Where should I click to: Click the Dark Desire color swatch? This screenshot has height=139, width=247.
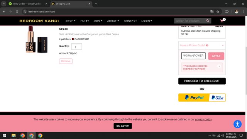click(x=73, y=39)
